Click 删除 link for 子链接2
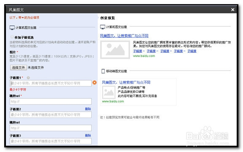Screen dimensions: 243x152 pyautogui.click(x=88, y=109)
